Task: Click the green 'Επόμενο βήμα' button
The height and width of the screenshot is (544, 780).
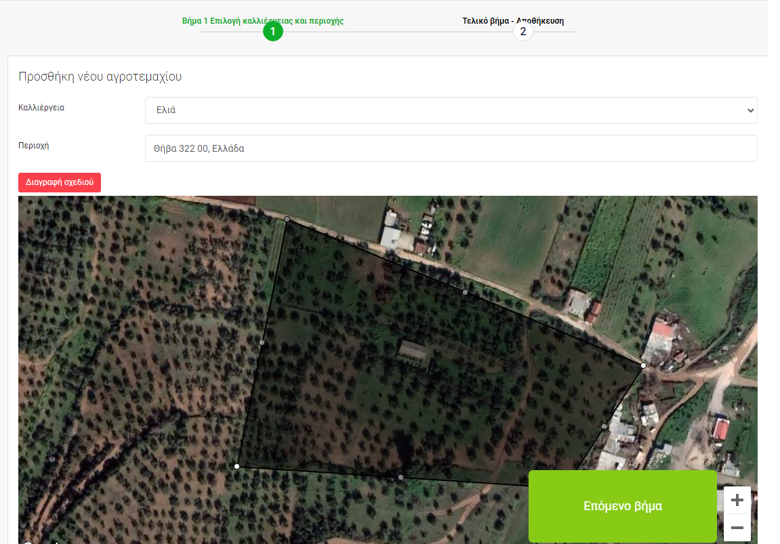Action: click(622, 506)
